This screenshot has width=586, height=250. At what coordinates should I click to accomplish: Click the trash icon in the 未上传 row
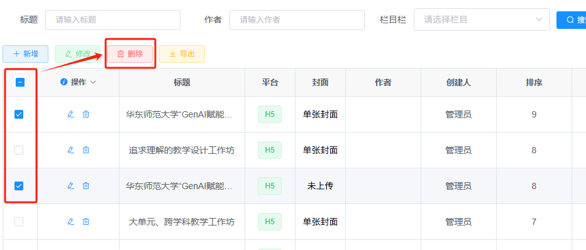click(x=86, y=185)
